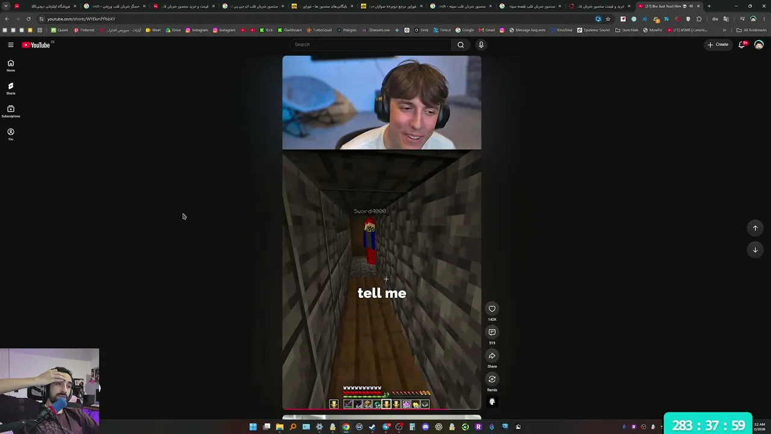Open Home in the YouTube sidebar
The width and height of the screenshot is (771, 434).
point(11,66)
